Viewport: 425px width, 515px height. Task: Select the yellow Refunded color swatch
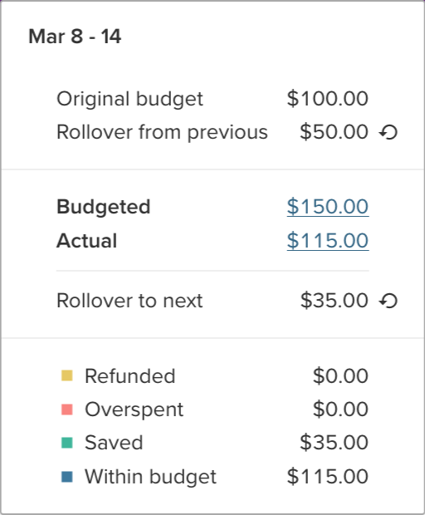point(67,375)
